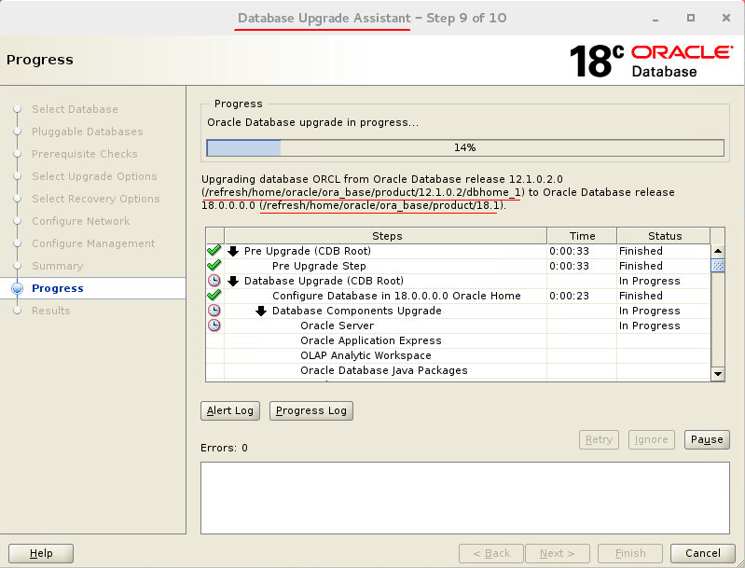
Task: Click the Retry button
Action: pyautogui.click(x=599, y=439)
